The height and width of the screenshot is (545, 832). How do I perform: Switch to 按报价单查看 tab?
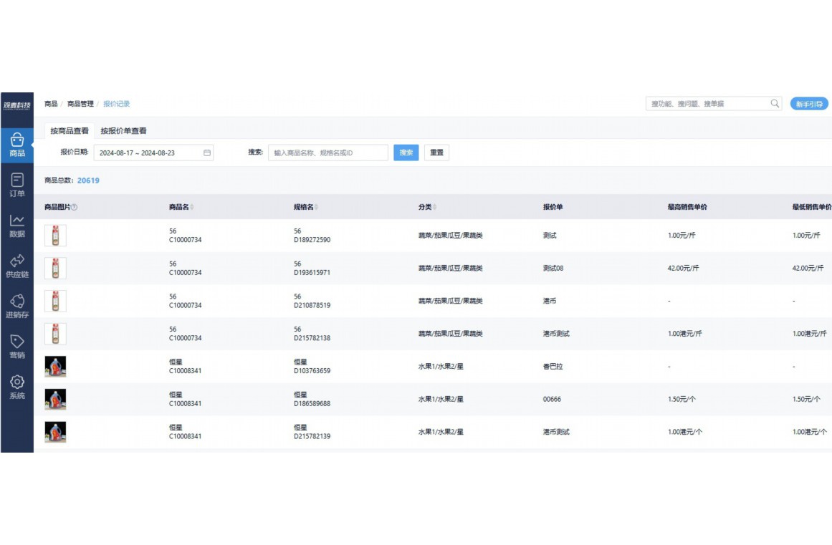tap(123, 131)
